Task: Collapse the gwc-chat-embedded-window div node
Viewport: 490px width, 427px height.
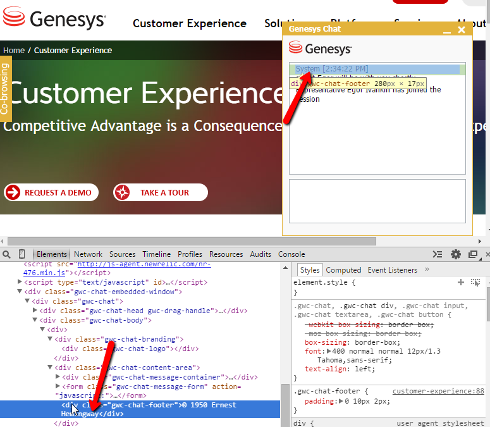Action: (20, 292)
